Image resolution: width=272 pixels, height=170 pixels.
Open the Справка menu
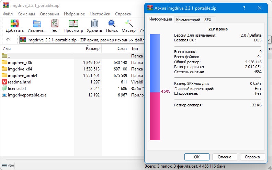coord(123,14)
